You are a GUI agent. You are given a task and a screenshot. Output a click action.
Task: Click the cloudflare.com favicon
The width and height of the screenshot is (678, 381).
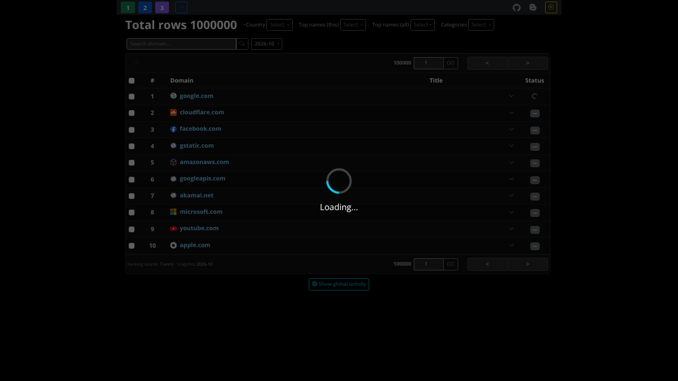pyautogui.click(x=173, y=112)
